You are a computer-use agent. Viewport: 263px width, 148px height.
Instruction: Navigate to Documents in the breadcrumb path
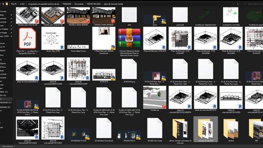[79, 4]
